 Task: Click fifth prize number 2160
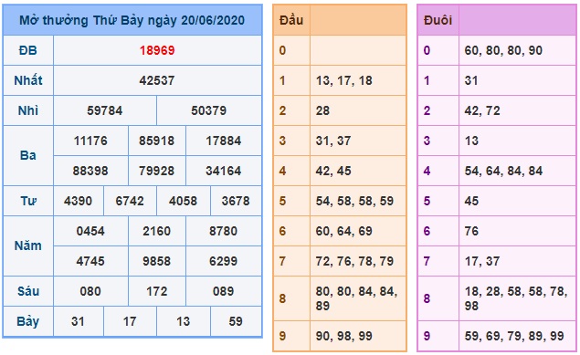pyautogui.click(x=157, y=231)
